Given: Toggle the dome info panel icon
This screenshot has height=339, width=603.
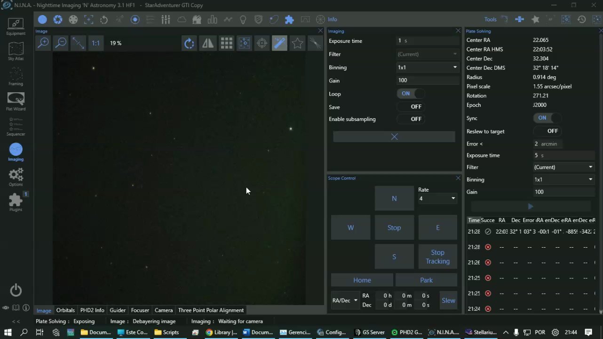Looking at the screenshot, I should (x=197, y=19).
